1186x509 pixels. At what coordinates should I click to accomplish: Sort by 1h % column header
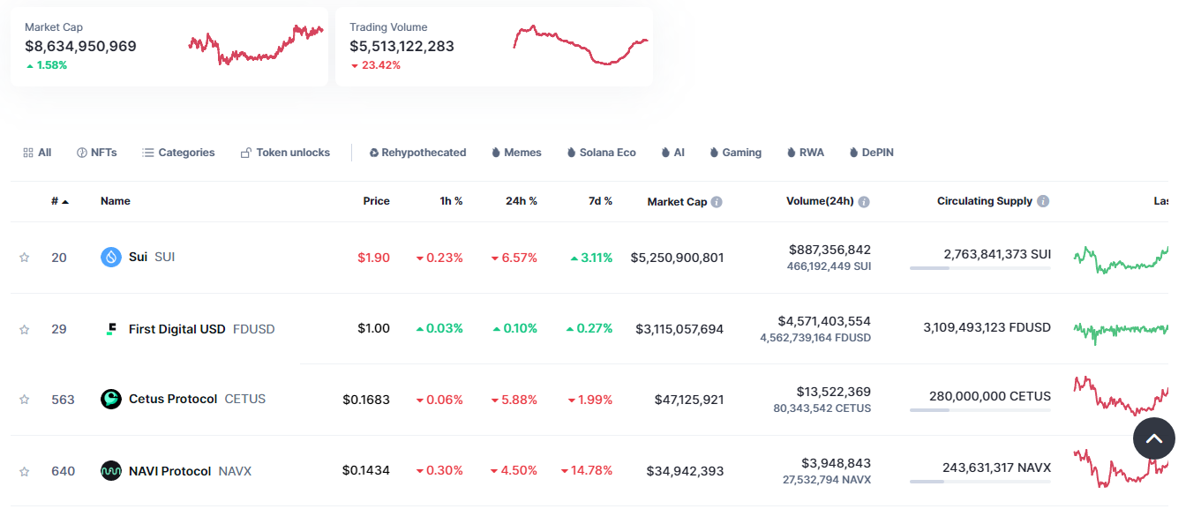(x=451, y=201)
